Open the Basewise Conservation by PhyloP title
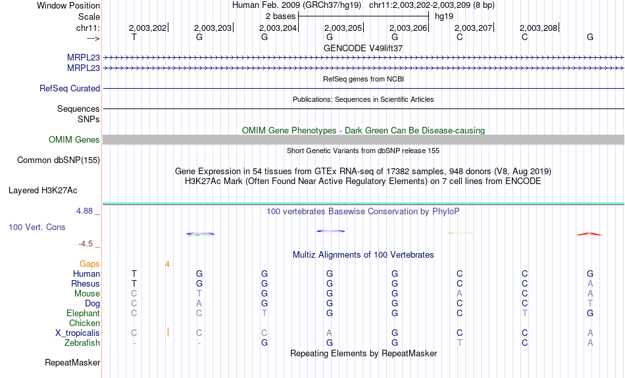Viewport: 625px width, 378px height. coord(363,212)
